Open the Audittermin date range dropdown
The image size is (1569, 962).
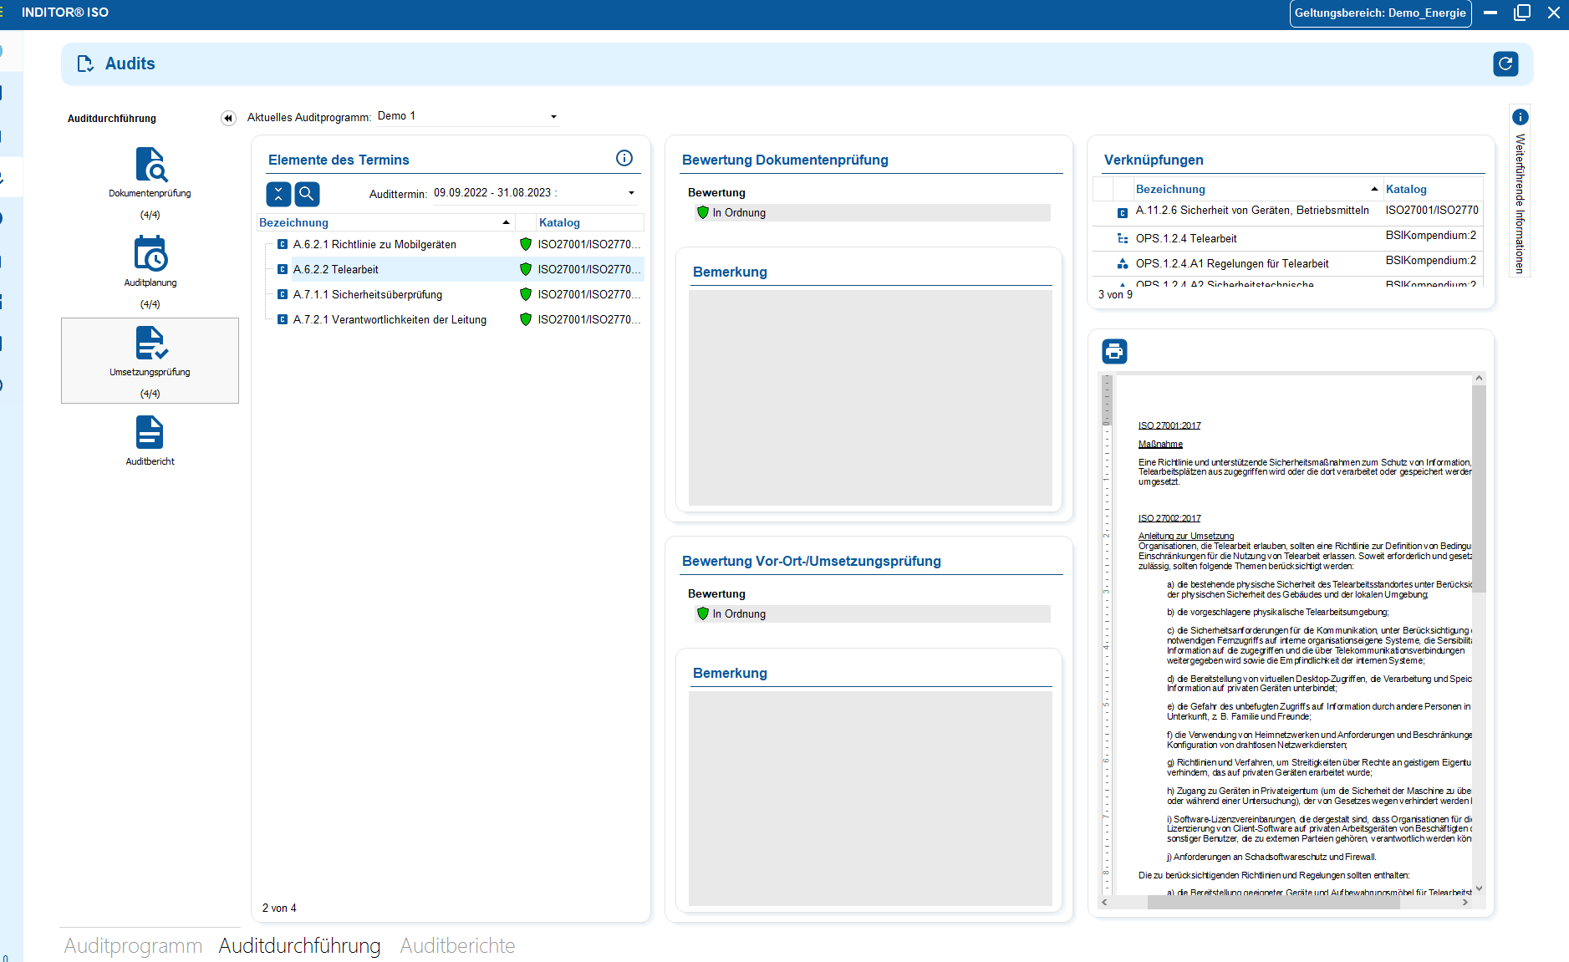point(631,192)
